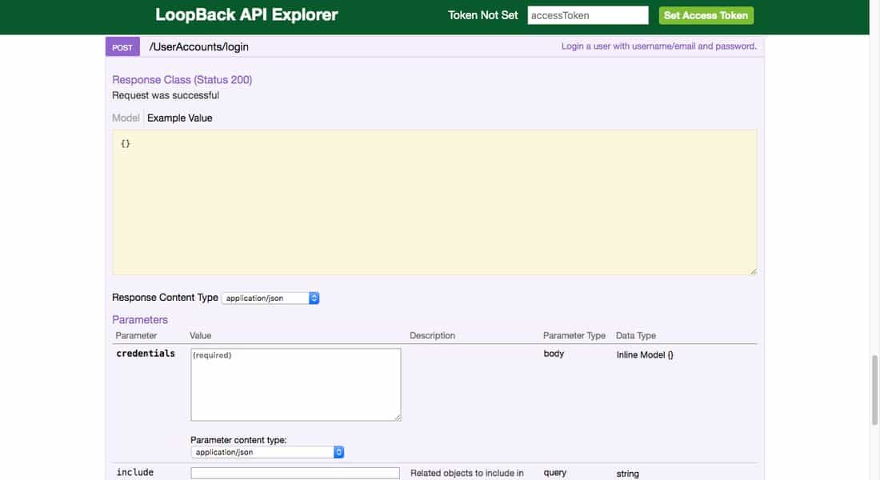The height and width of the screenshot is (480, 880).
Task: Click the purple POST method badge
Action: point(122,47)
